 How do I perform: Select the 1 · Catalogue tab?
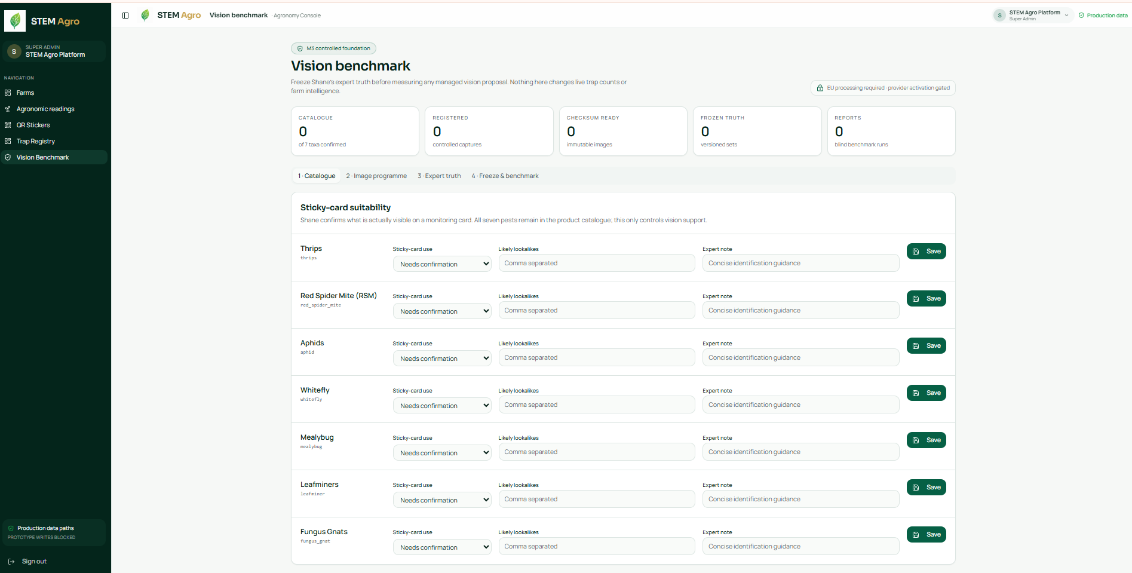pyautogui.click(x=317, y=176)
